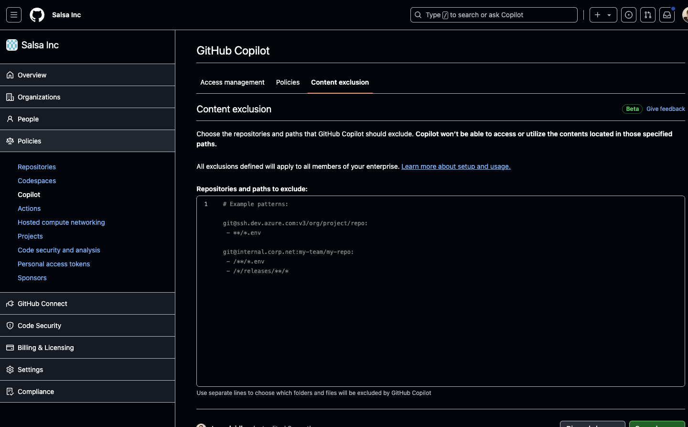
Task: Open Compliance in the sidebar
Action: pyautogui.click(x=87, y=392)
